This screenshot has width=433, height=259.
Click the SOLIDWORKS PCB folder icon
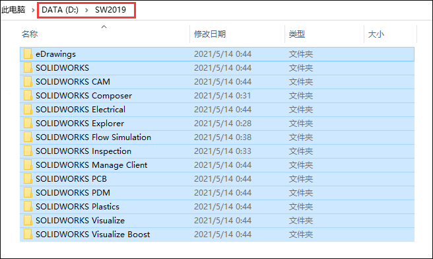(28, 178)
